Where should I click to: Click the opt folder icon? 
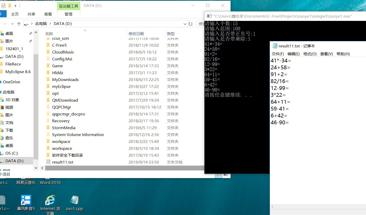tap(48, 93)
